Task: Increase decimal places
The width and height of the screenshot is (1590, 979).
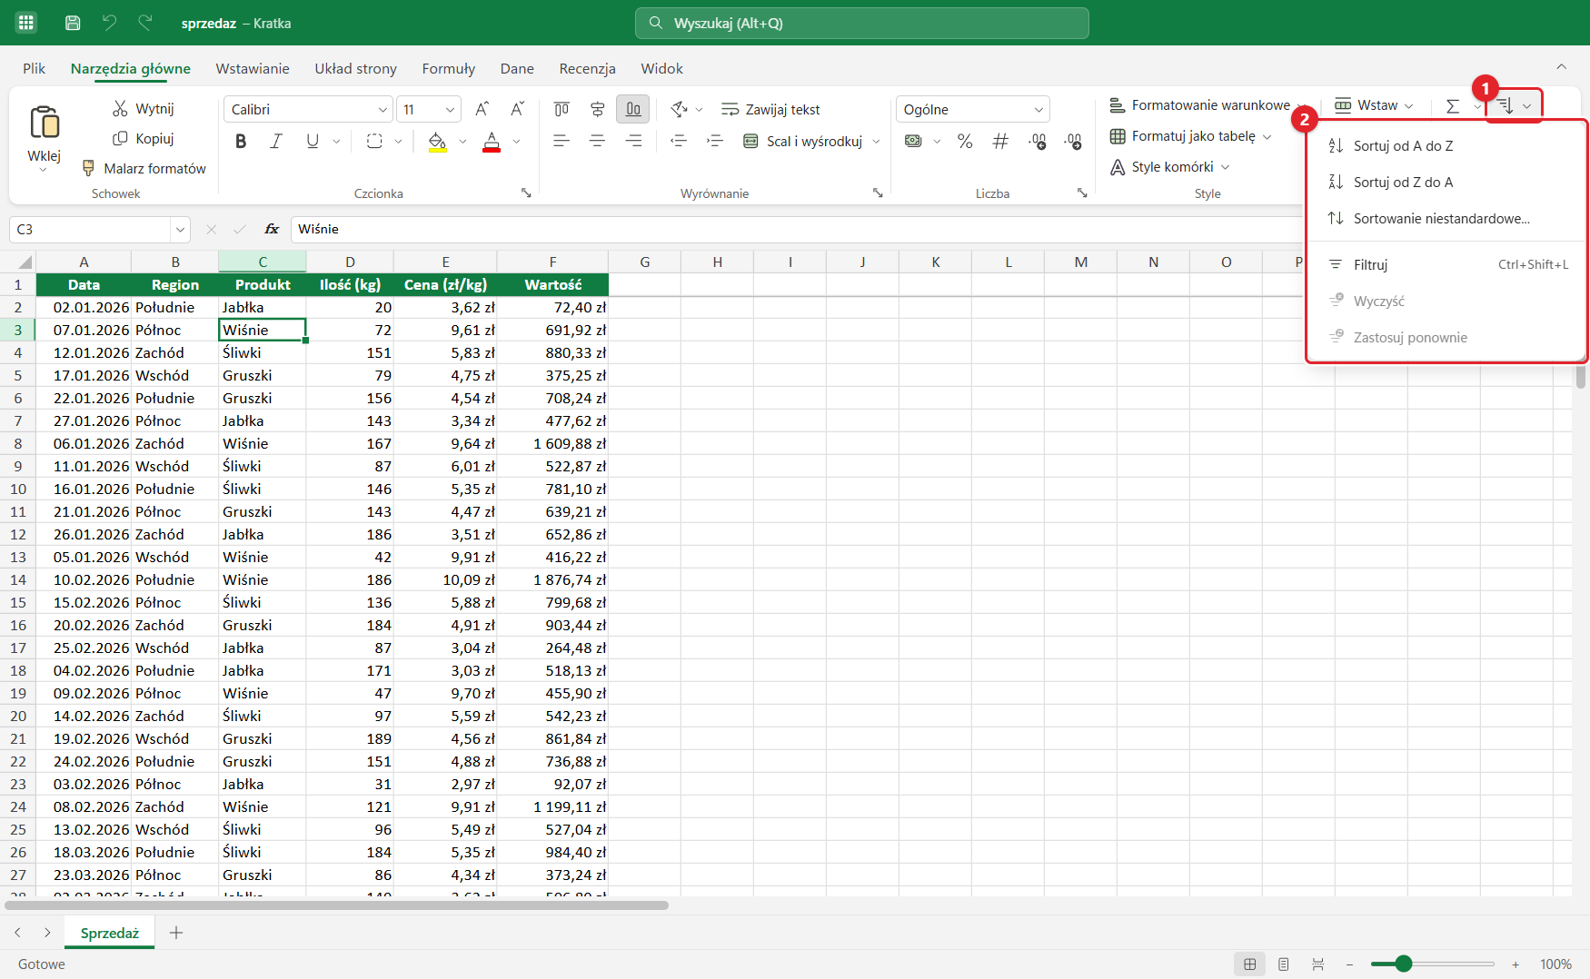Action: pyautogui.click(x=1038, y=142)
